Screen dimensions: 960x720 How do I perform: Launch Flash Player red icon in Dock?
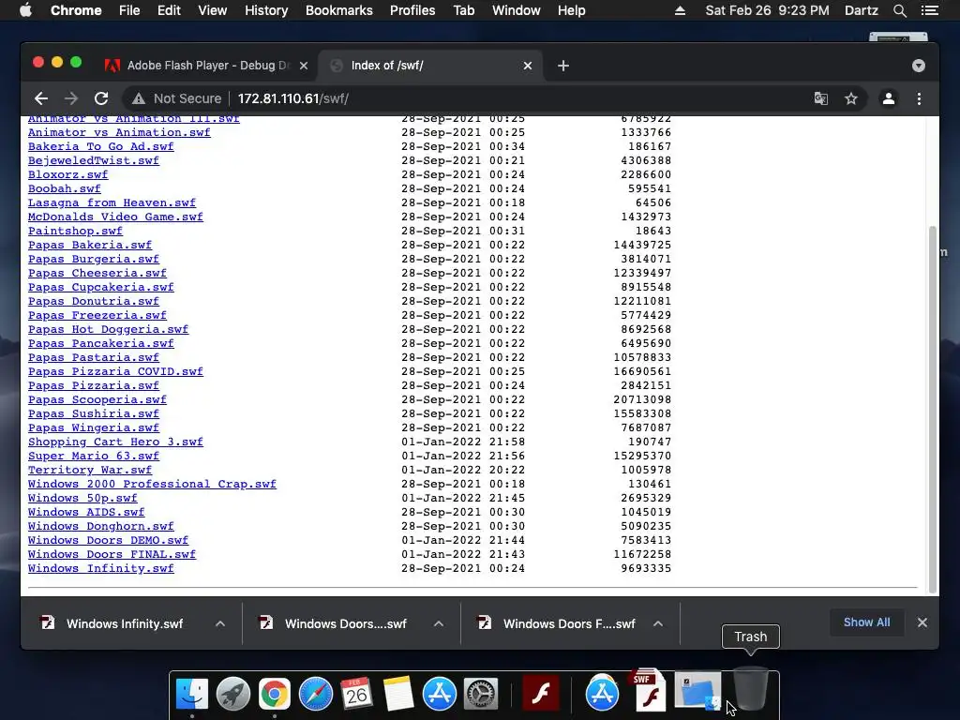(541, 694)
